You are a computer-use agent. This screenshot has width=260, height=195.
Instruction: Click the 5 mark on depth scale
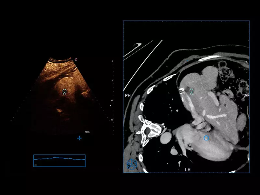[x=112, y=81]
